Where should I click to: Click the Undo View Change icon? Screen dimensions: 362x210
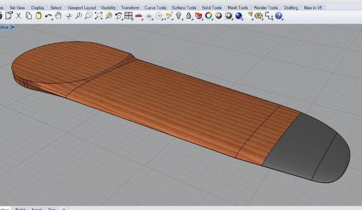119,16
